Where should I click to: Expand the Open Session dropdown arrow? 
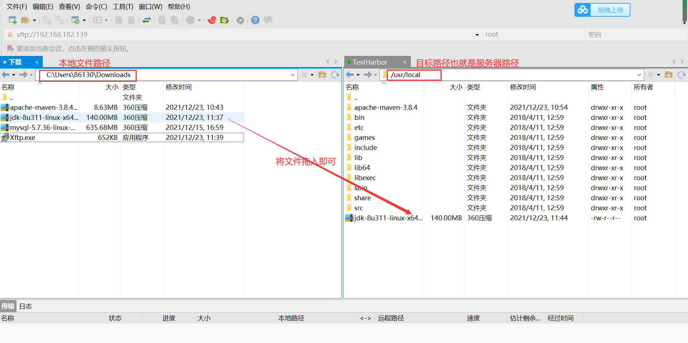(34, 20)
